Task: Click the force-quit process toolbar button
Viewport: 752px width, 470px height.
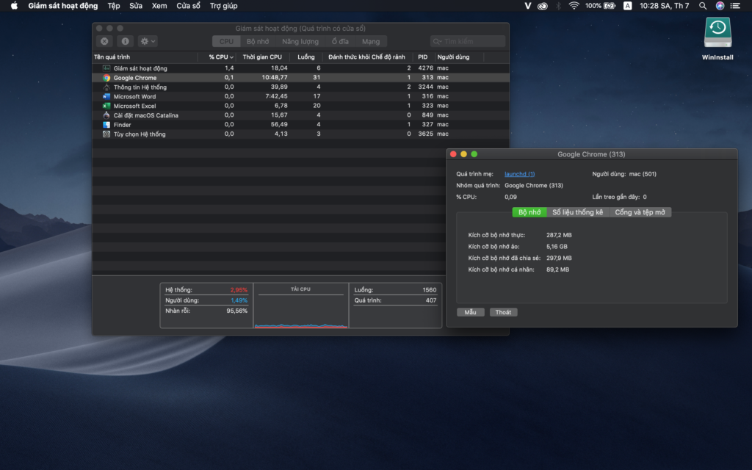Action: click(104, 41)
